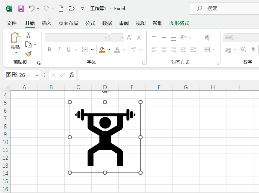The image size is (259, 193).
Task: Create a new blank workbook icon
Action: point(61,9)
